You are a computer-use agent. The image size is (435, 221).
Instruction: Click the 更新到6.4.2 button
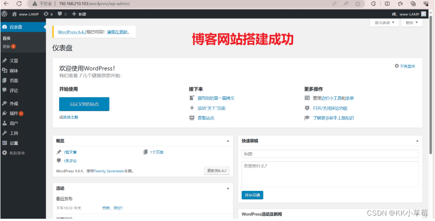point(217,171)
